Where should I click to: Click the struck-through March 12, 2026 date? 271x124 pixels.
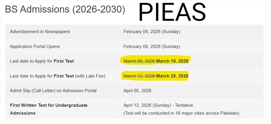(x=139, y=76)
